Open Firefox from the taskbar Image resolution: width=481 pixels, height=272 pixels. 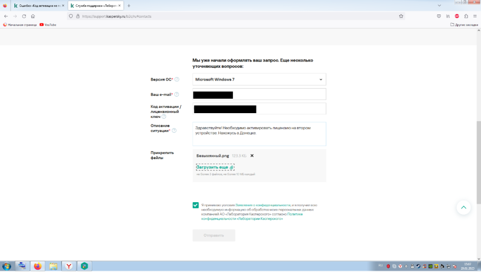38,266
